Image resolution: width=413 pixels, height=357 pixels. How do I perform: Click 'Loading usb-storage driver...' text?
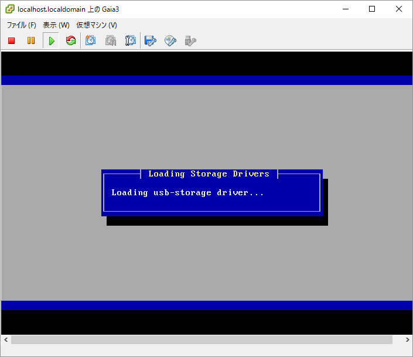tap(187, 192)
